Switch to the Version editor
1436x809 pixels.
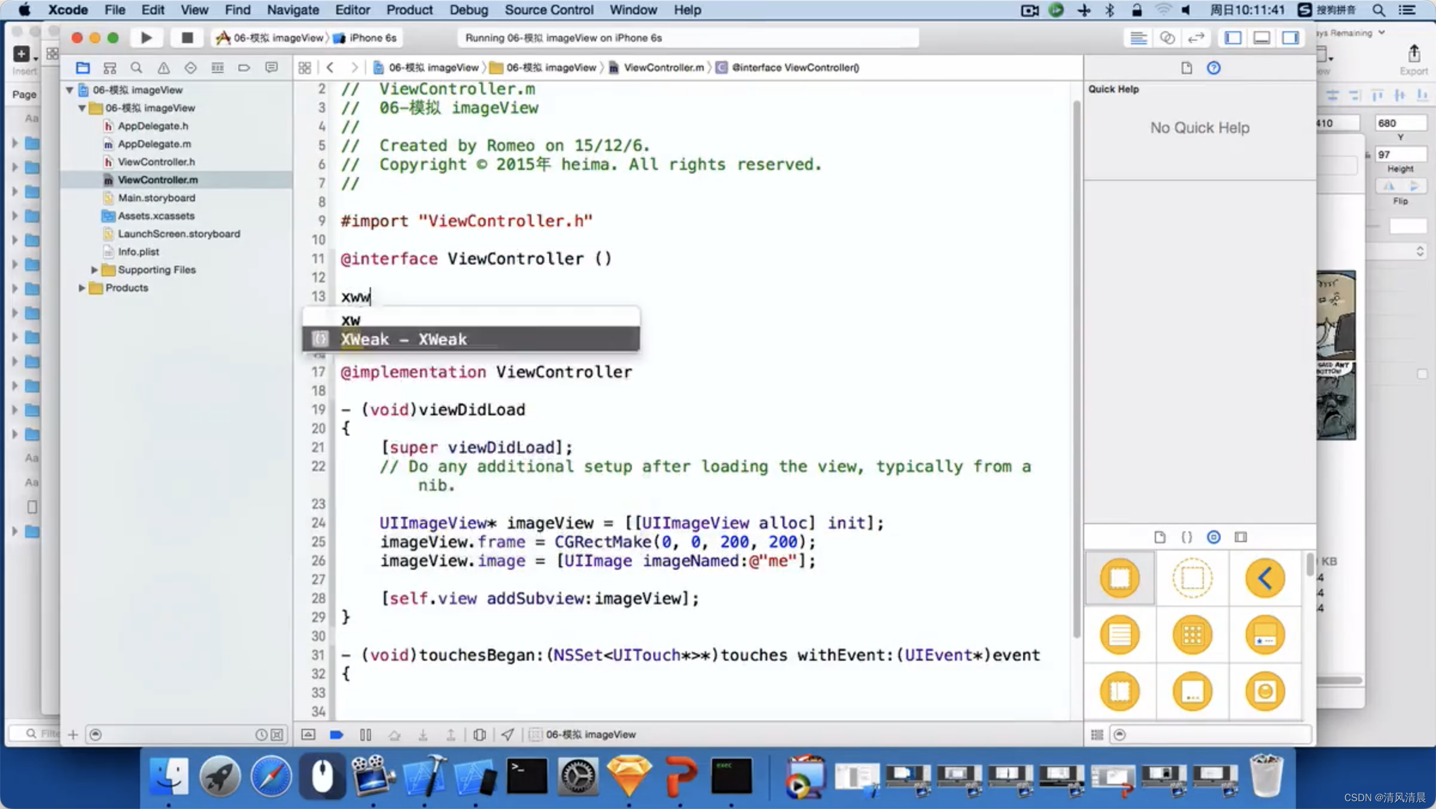[1195, 38]
